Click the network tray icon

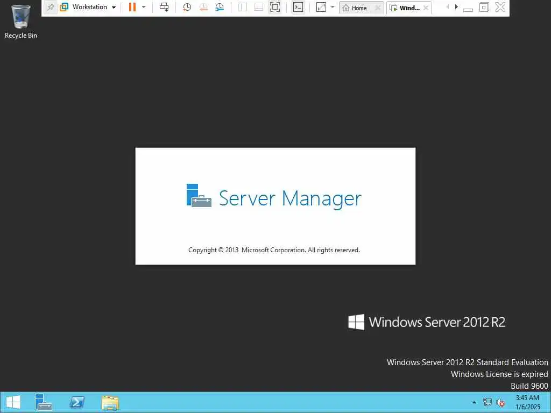(487, 402)
